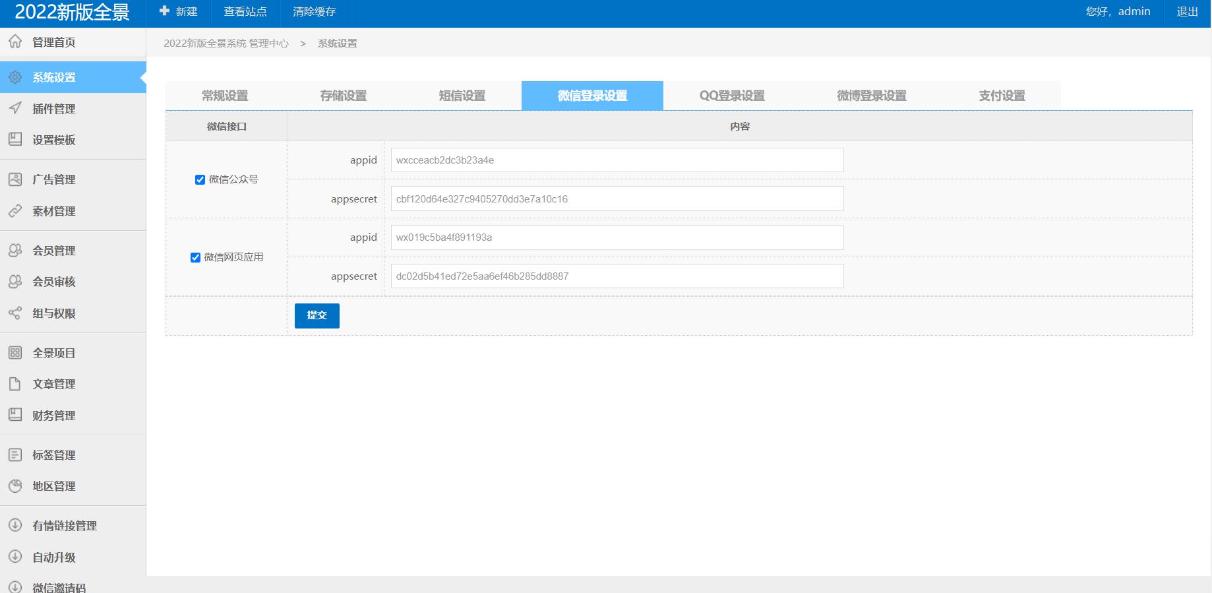
Task: Click the users icon beside 会员审核
Action: pos(15,282)
